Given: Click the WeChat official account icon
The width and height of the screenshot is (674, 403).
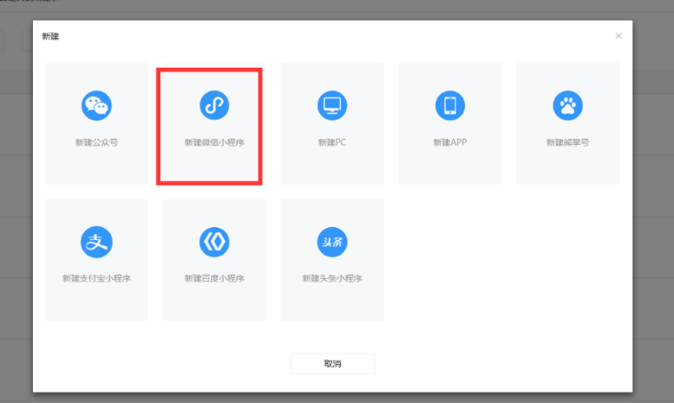Looking at the screenshot, I should [x=96, y=106].
